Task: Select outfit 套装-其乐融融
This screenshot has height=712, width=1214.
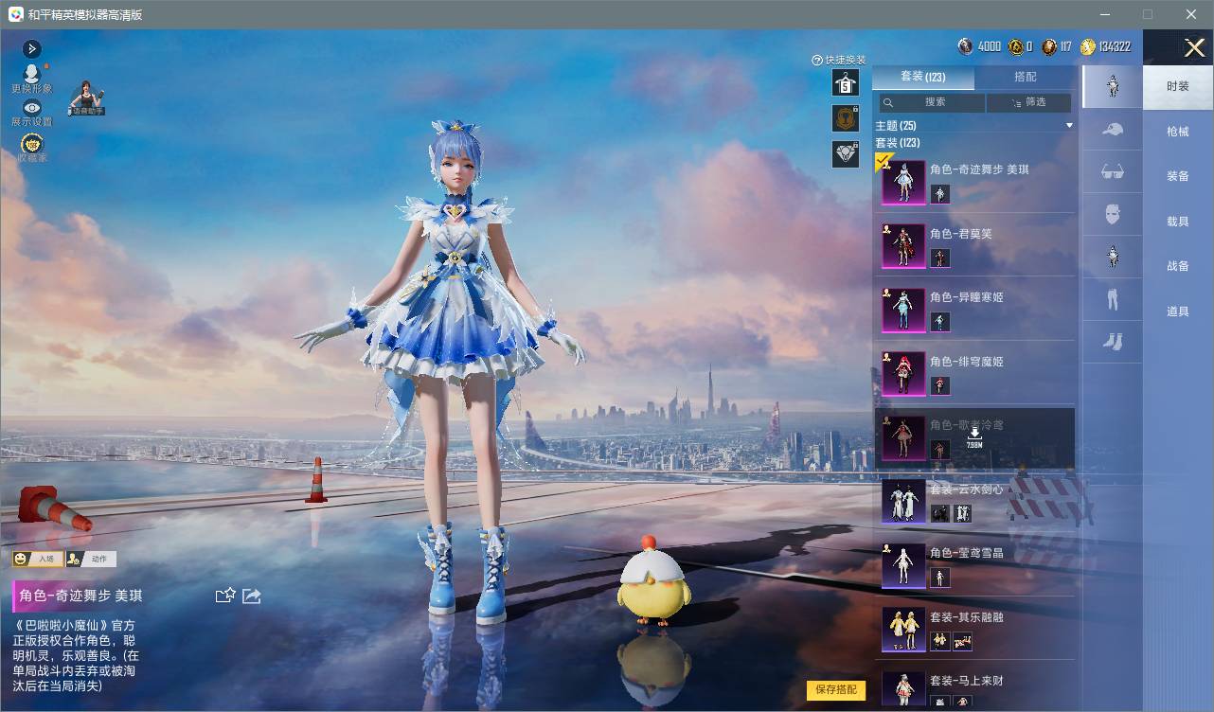Action: click(974, 629)
